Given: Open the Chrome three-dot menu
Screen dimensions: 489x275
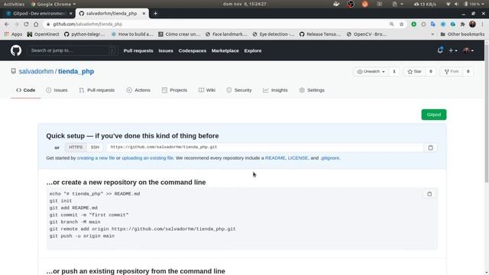Looking at the screenshot, I should [482, 24].
